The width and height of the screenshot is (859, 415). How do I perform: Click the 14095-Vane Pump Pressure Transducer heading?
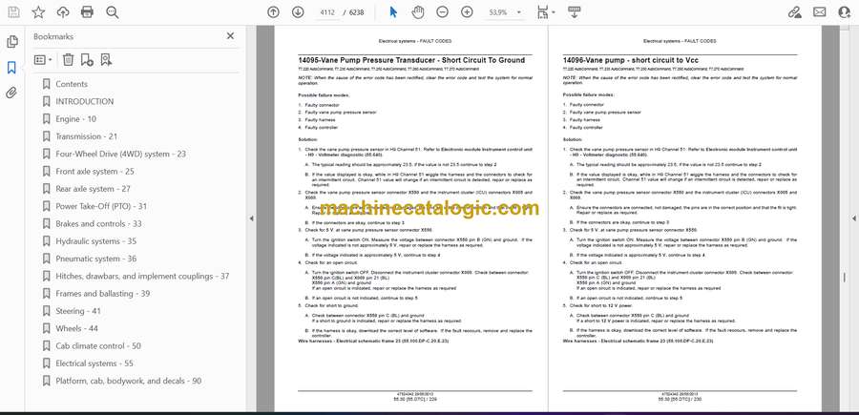click(x=411, y=60)
